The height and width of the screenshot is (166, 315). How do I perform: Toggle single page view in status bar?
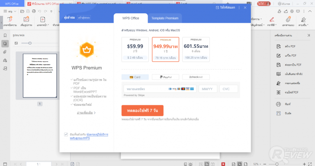click(207, 164)
